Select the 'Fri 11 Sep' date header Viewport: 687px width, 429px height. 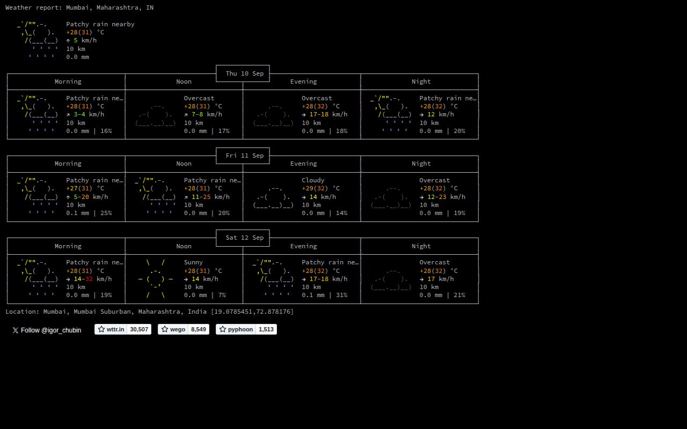245,156
